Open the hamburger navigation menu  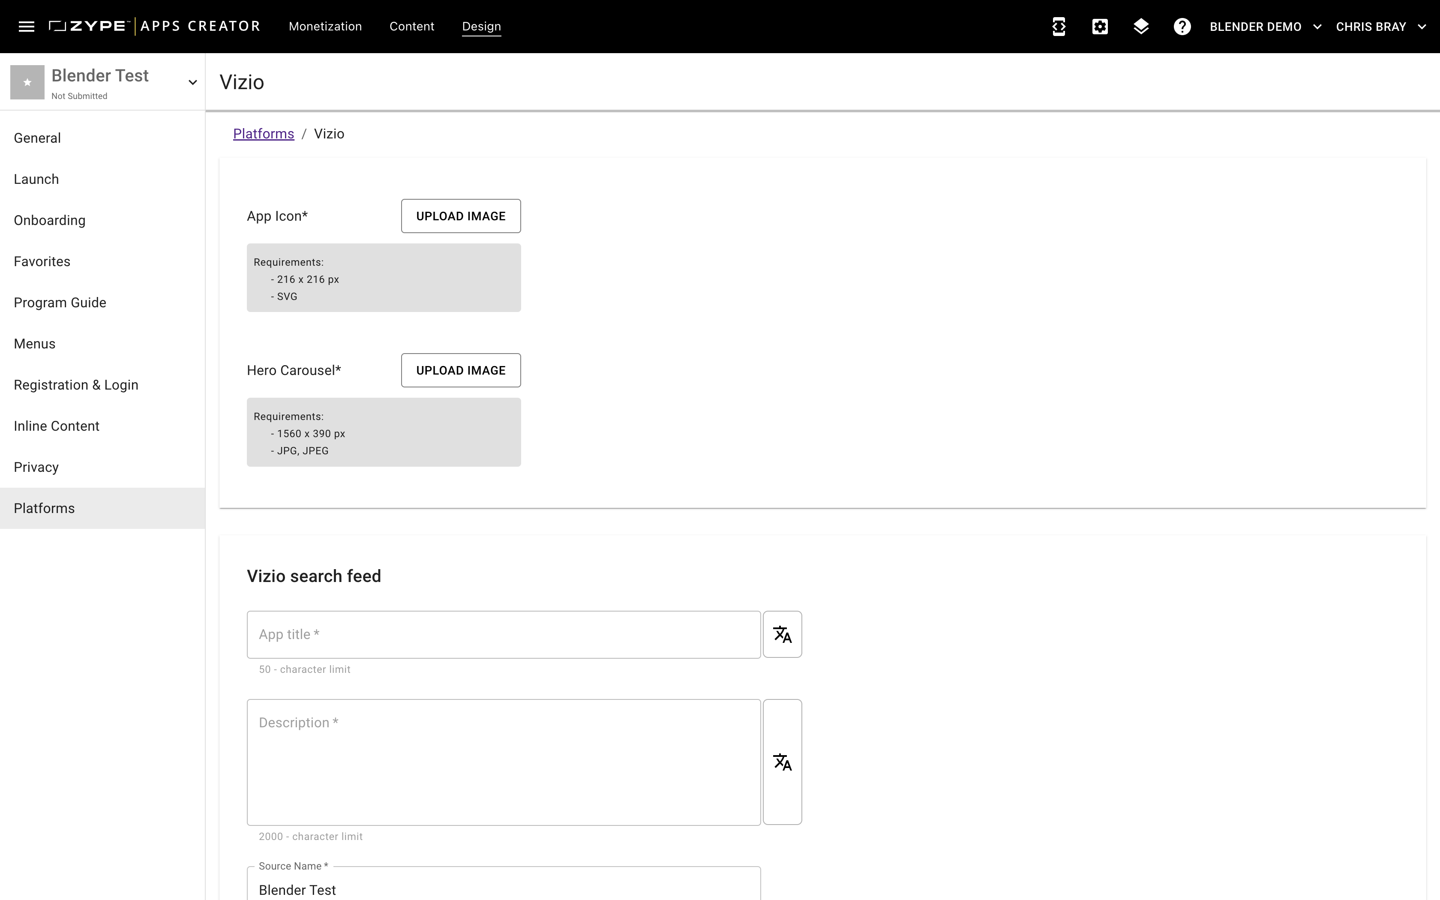tap(26, 26)
